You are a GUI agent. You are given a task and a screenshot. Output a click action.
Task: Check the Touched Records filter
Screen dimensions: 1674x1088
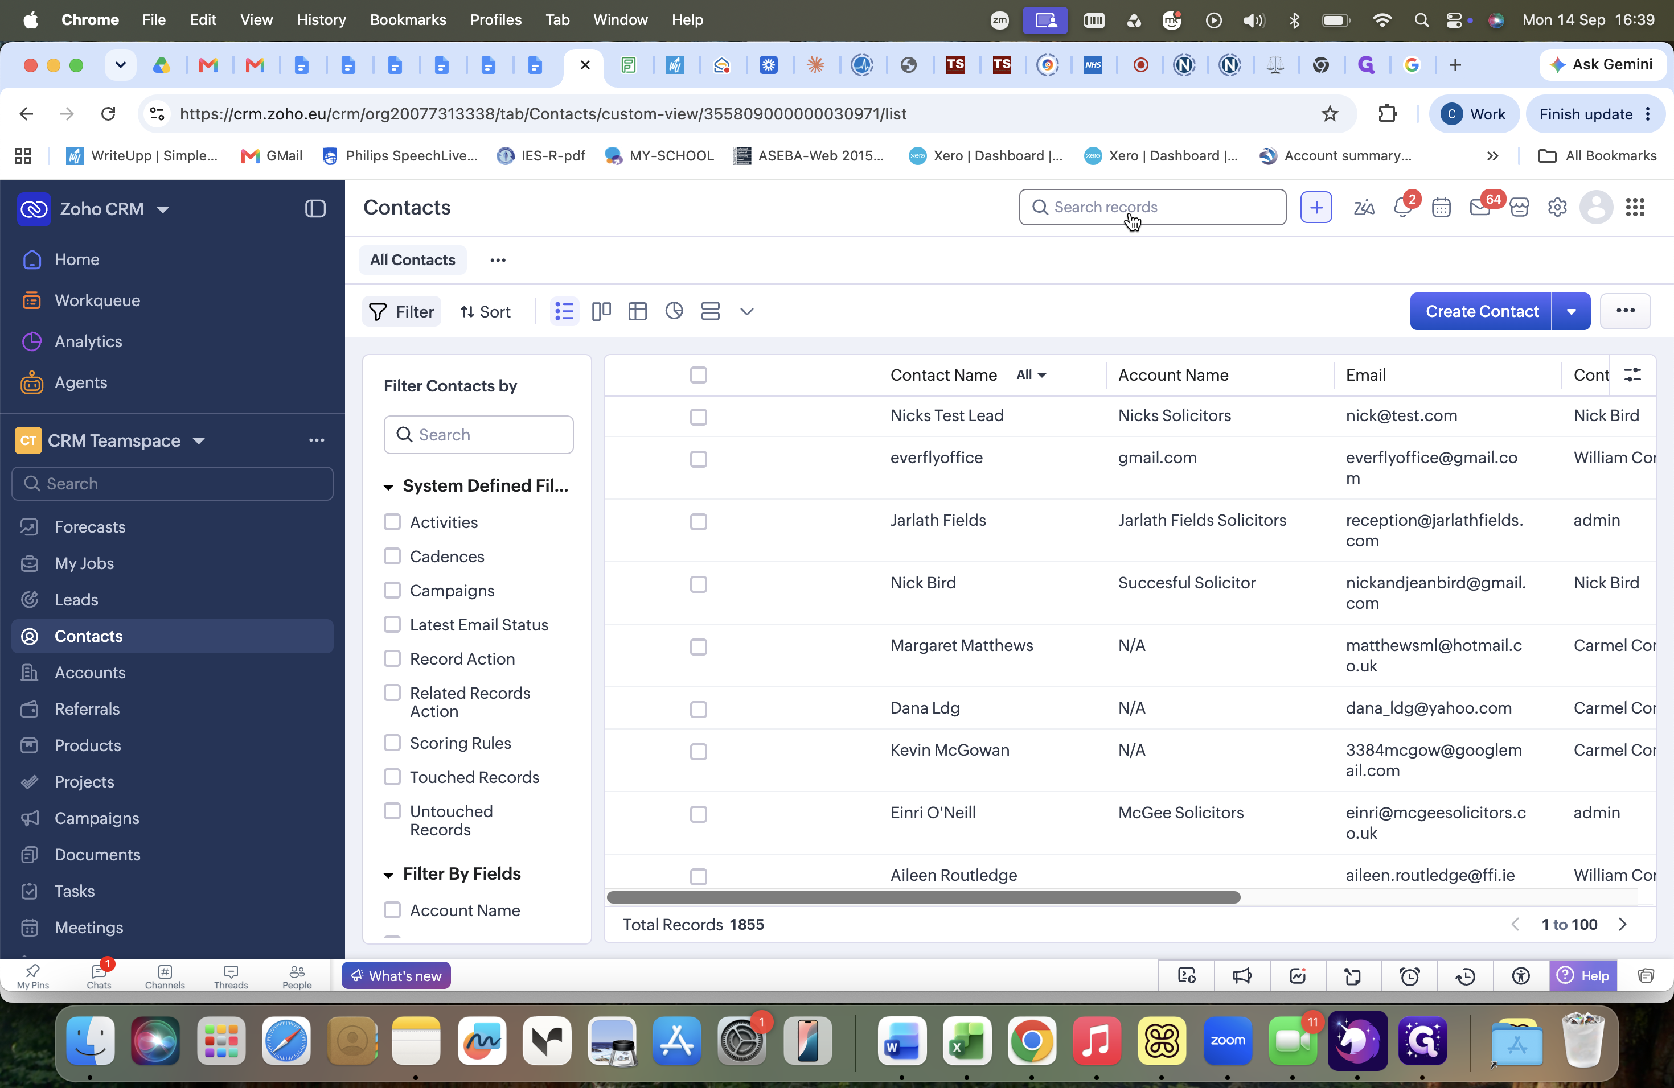(392, 777)
